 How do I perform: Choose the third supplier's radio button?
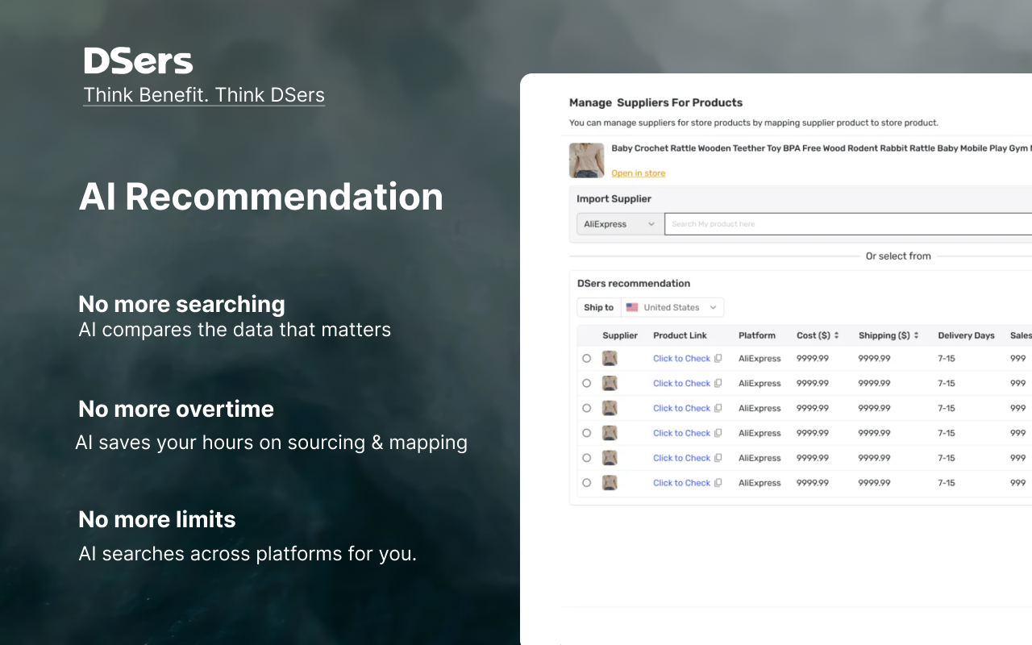[x=586, y=409]
